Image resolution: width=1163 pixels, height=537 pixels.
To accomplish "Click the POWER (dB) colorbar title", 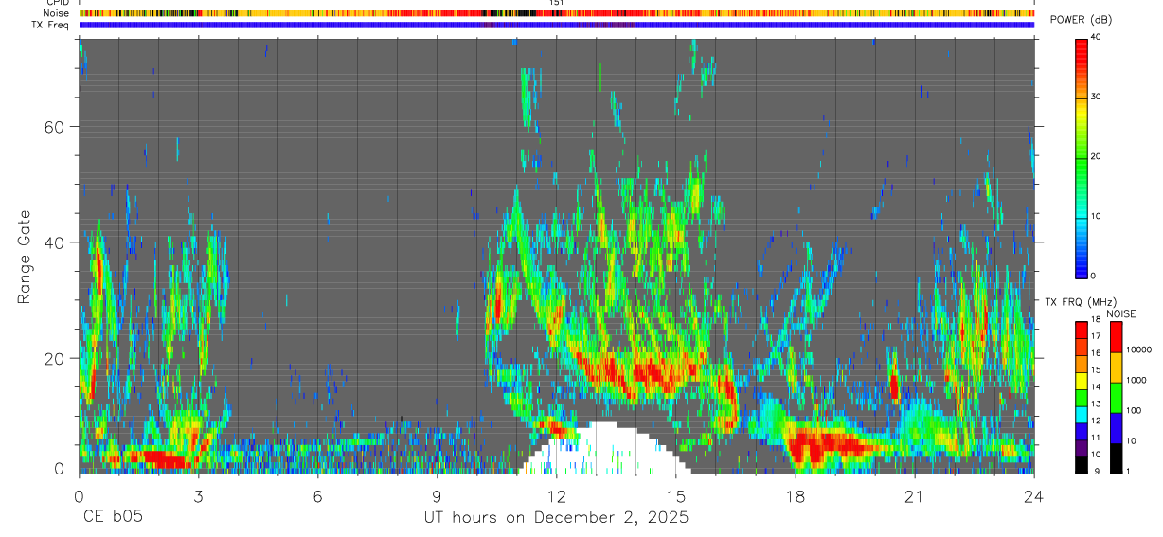I will pyautogui.click(x=1081, y=21).
